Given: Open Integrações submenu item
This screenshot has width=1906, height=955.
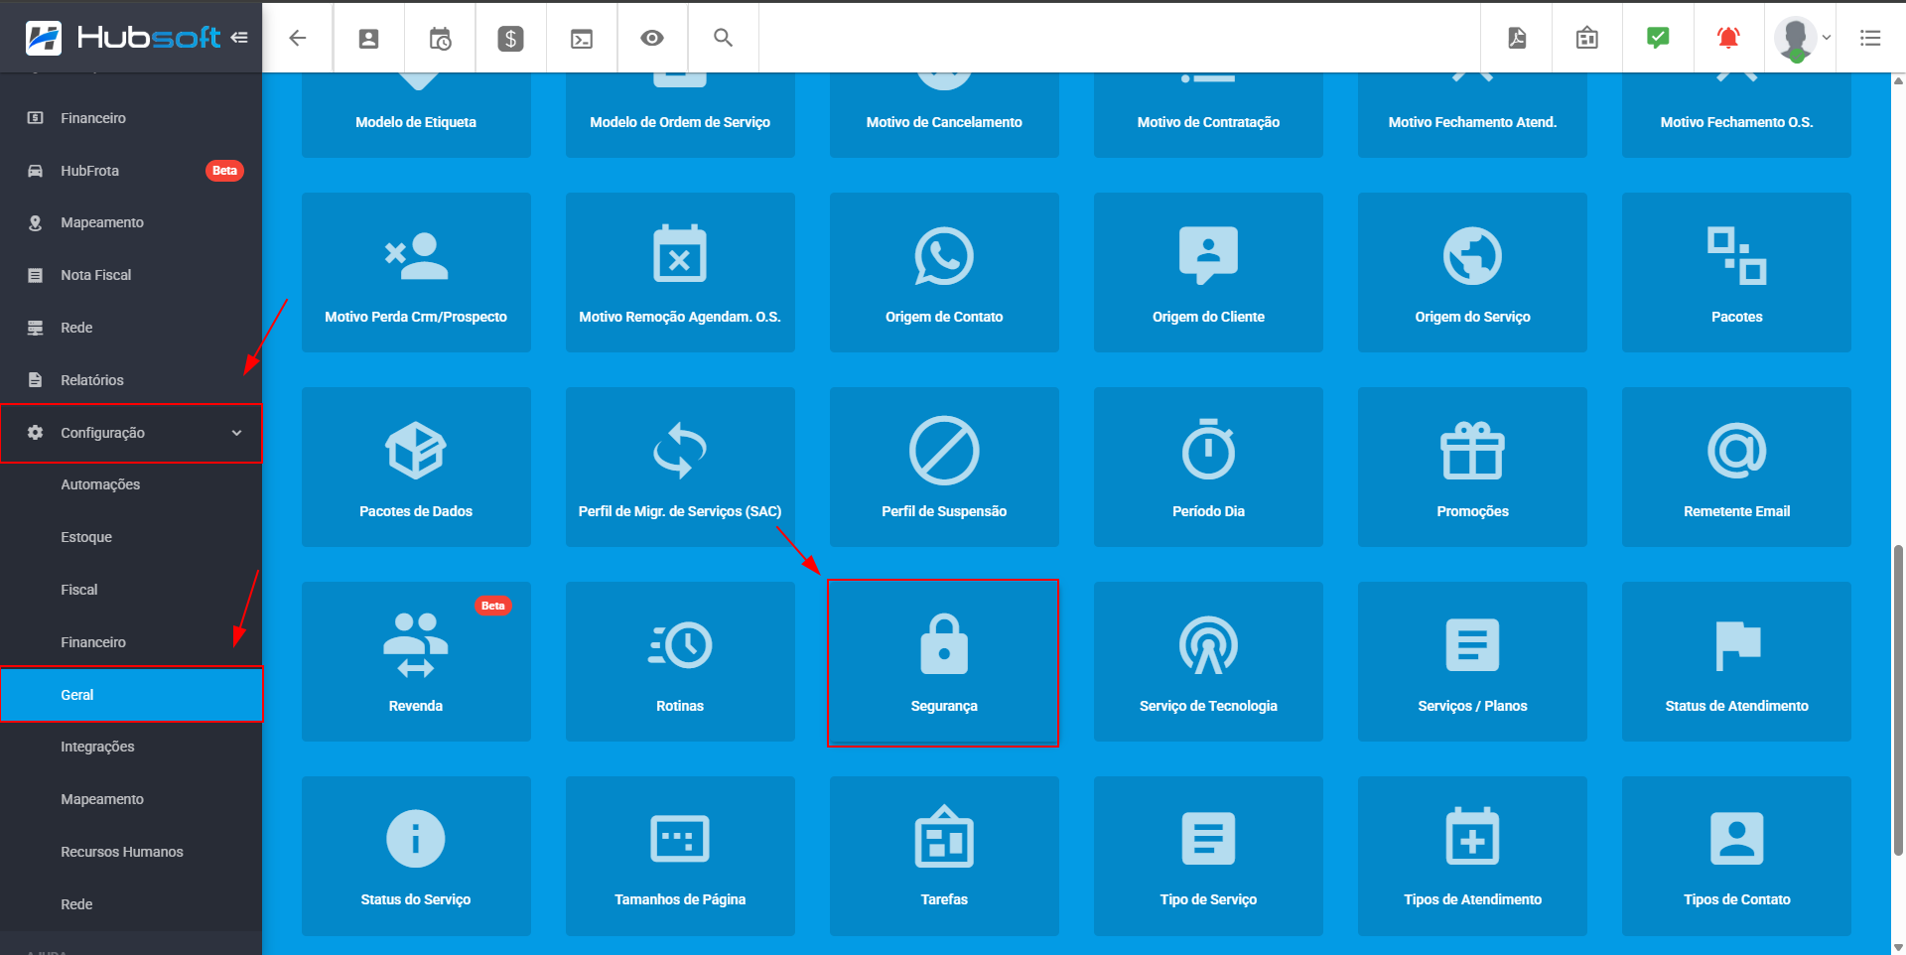Looking at the screenshot, I should (x=97, y=747).
